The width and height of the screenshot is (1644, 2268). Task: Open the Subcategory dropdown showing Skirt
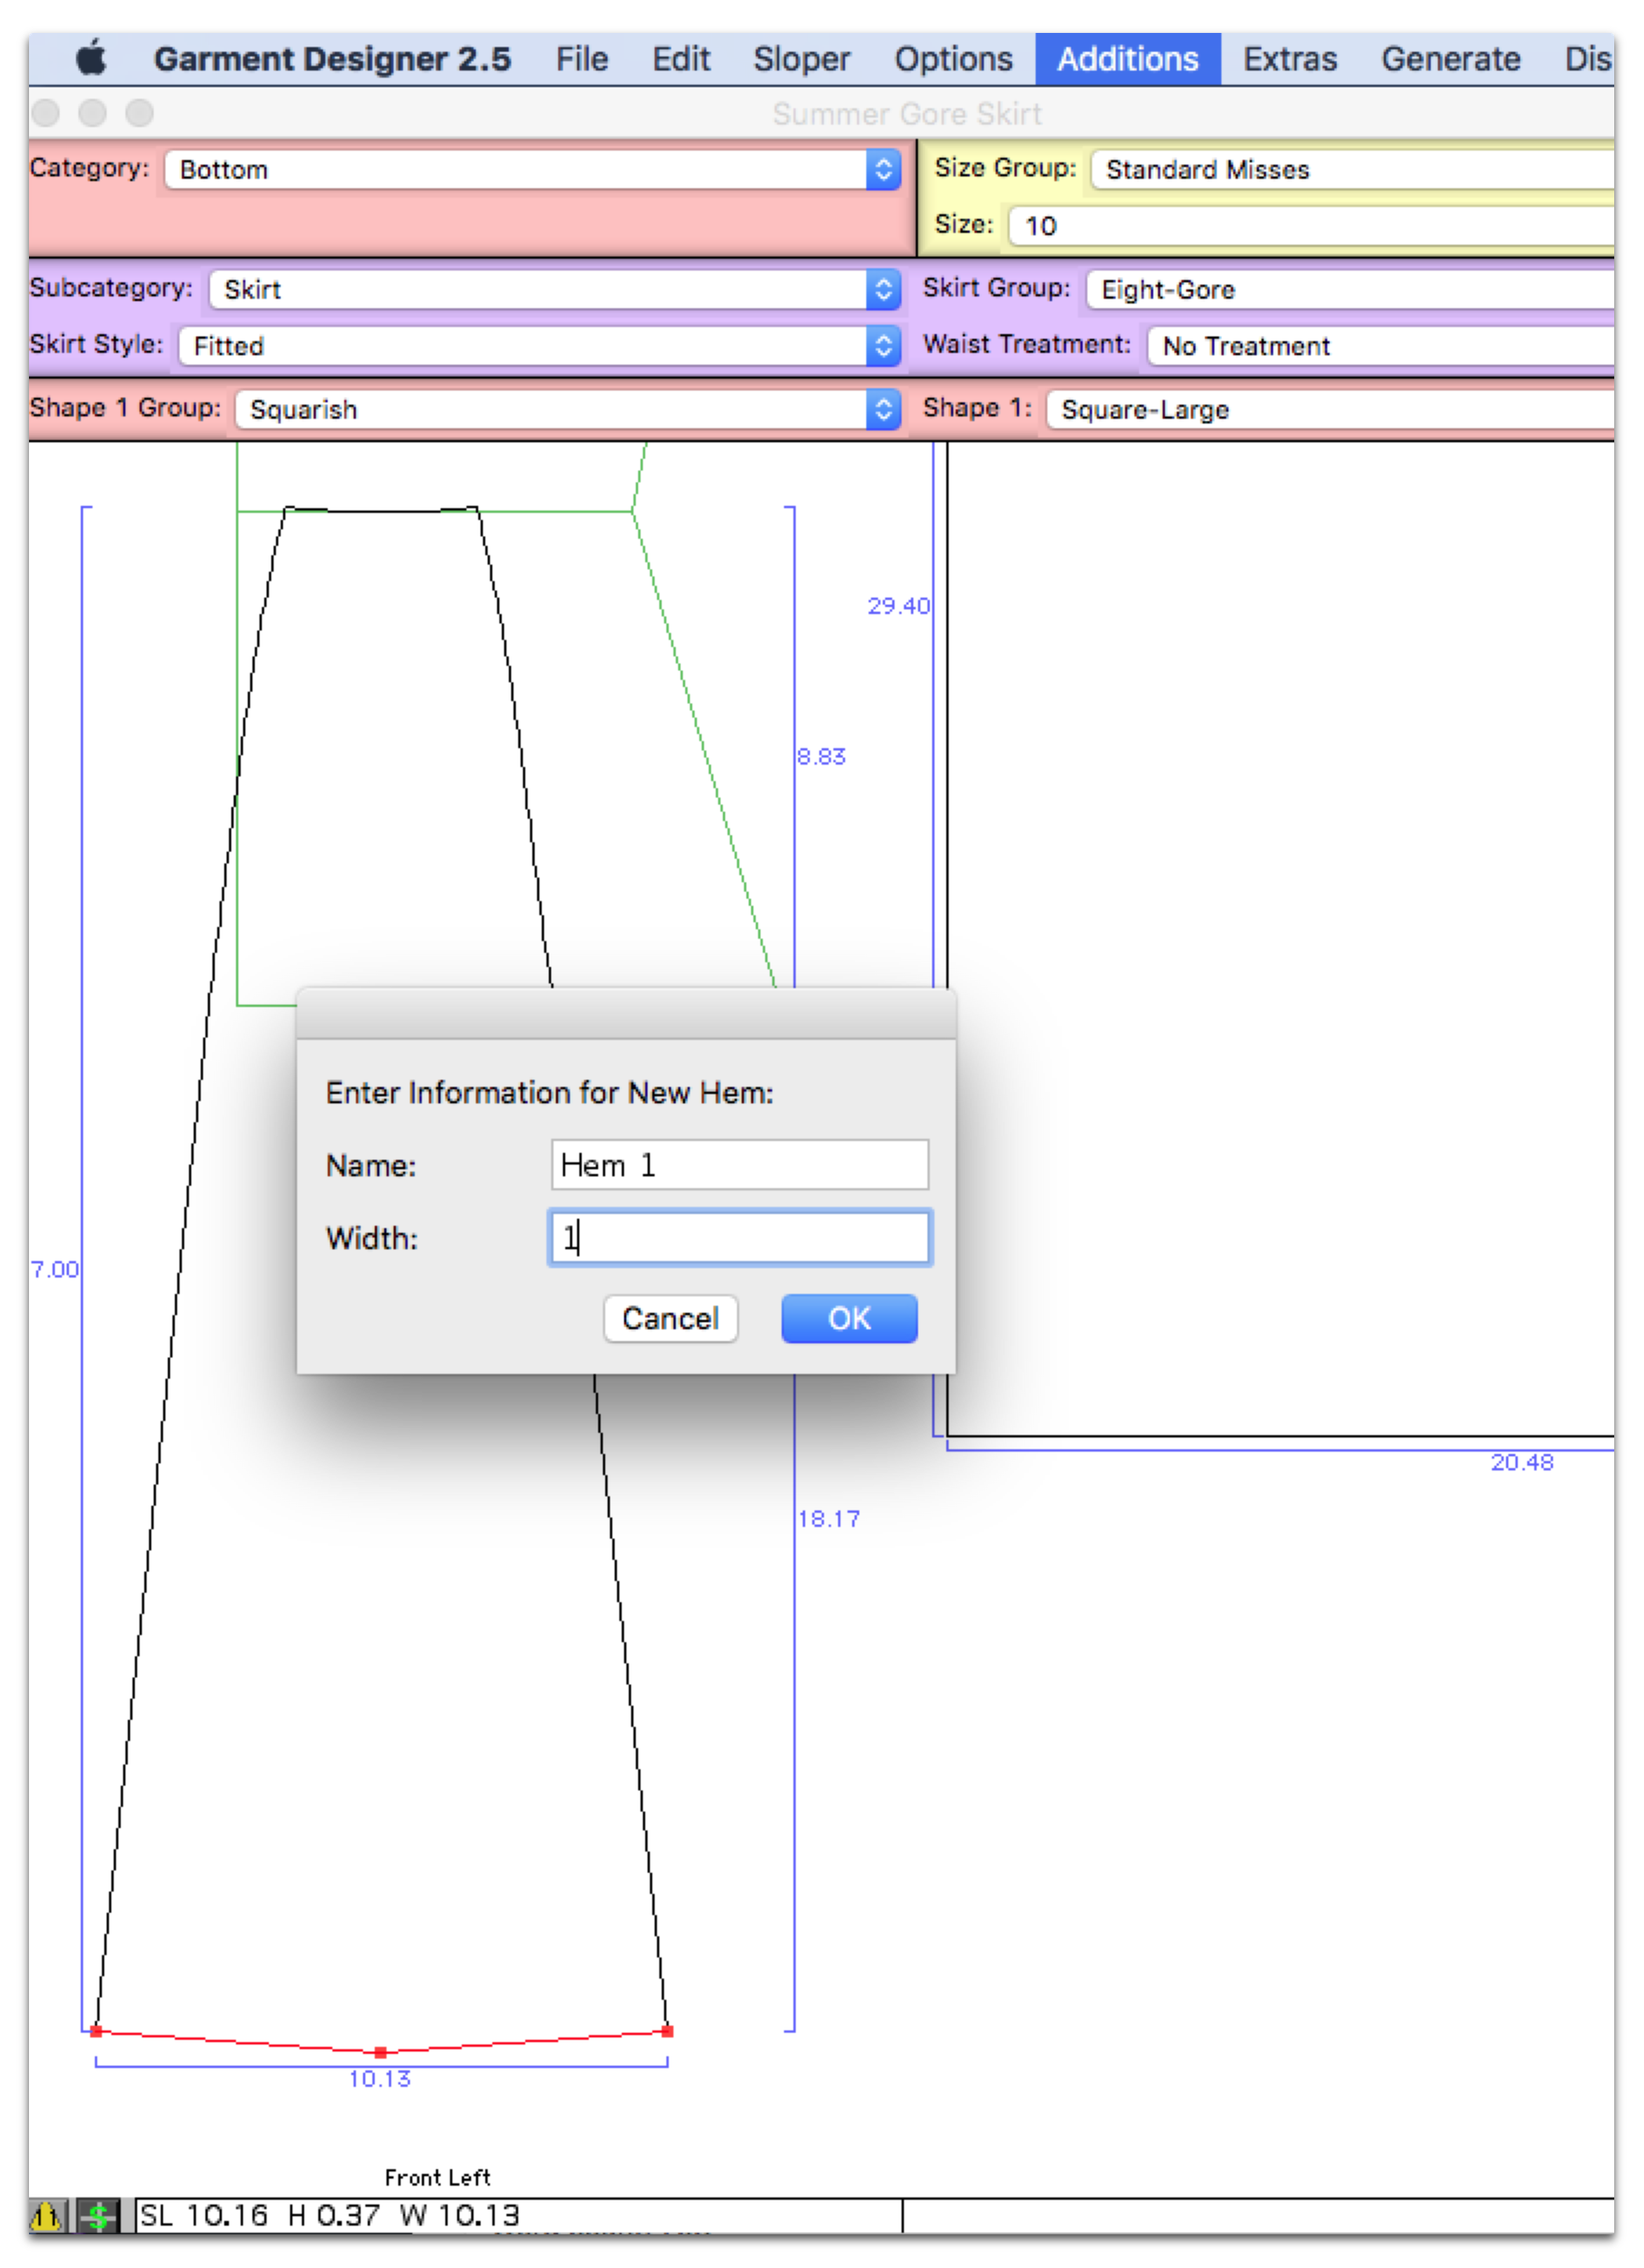[x=554, y=290]
